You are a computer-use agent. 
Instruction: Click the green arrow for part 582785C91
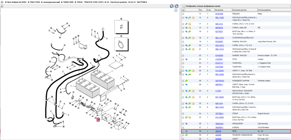(x=186, y=81)
